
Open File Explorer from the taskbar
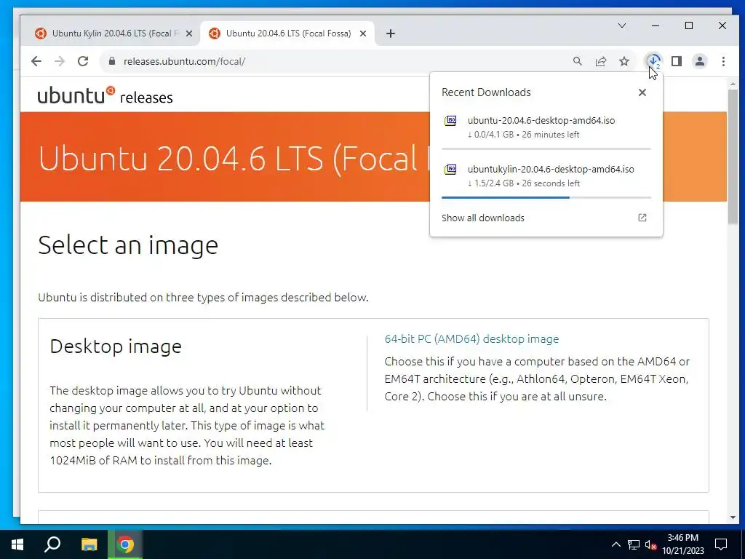(x=89, y=544)
